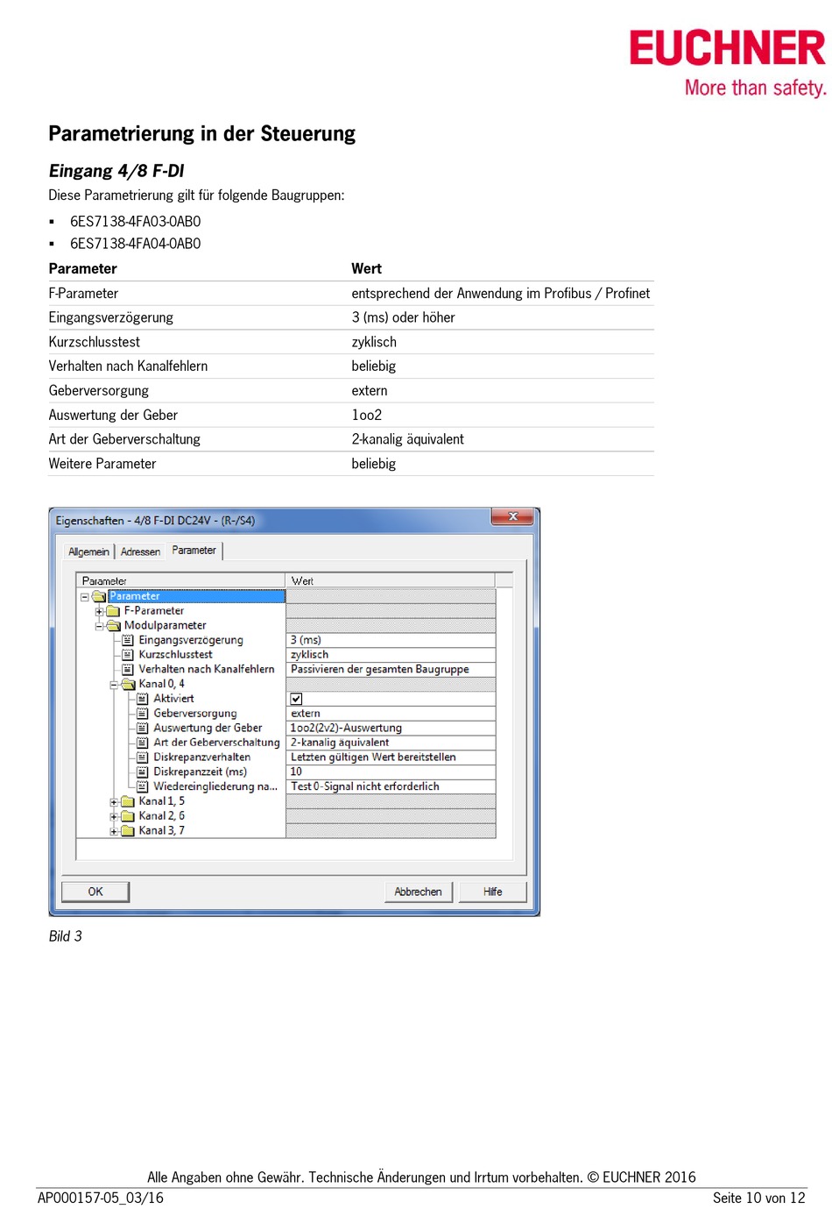Select the Kanal 0, 4 tree label
This screenshot has width=832, height=1209.
pos(162,685)
